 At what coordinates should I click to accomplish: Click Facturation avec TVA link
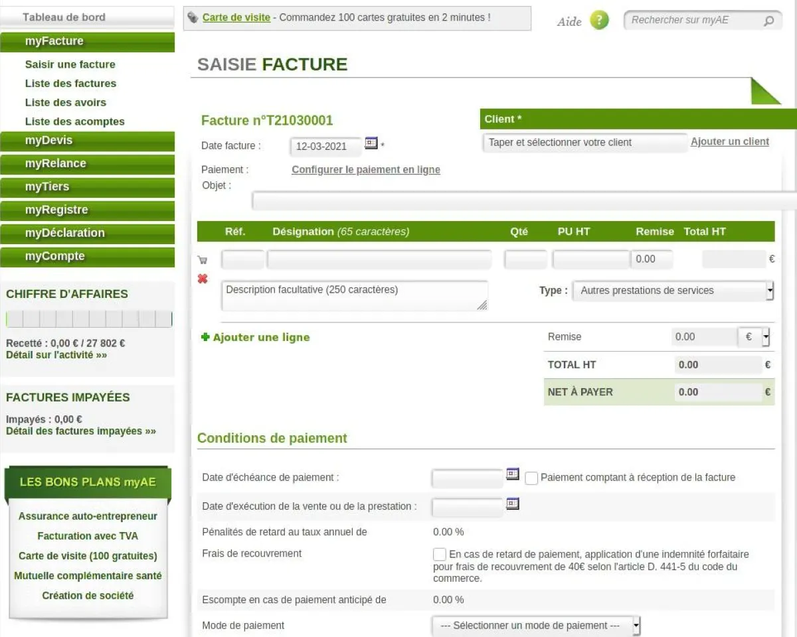pos(88,536)
